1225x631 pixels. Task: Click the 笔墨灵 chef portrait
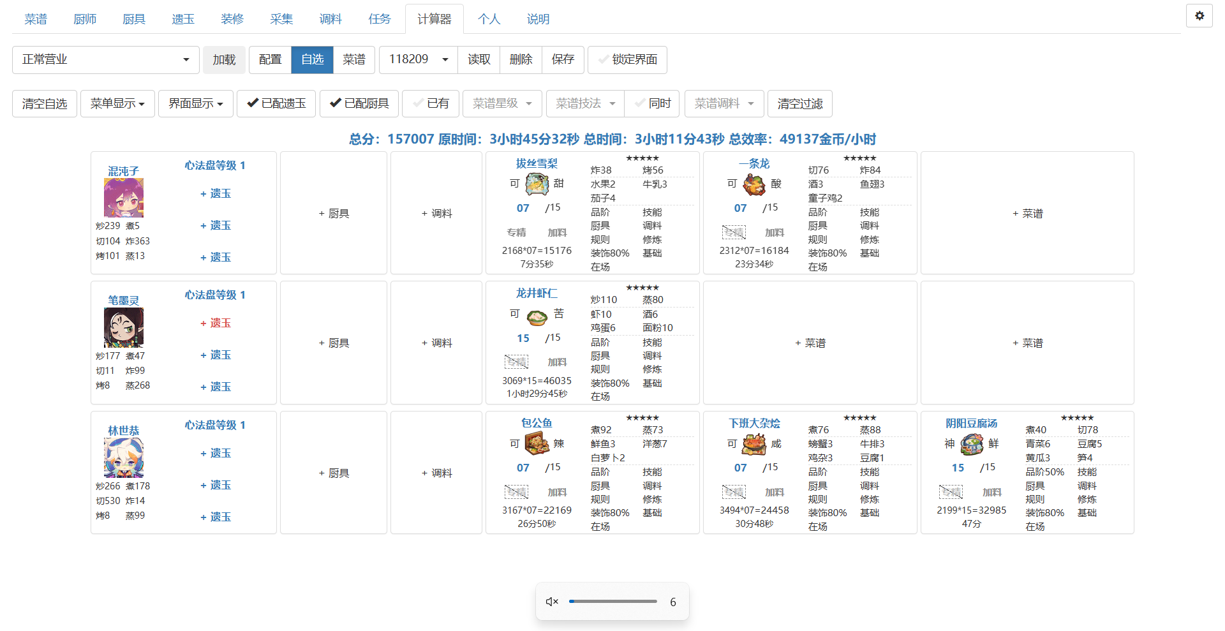[x=124, y=327]
